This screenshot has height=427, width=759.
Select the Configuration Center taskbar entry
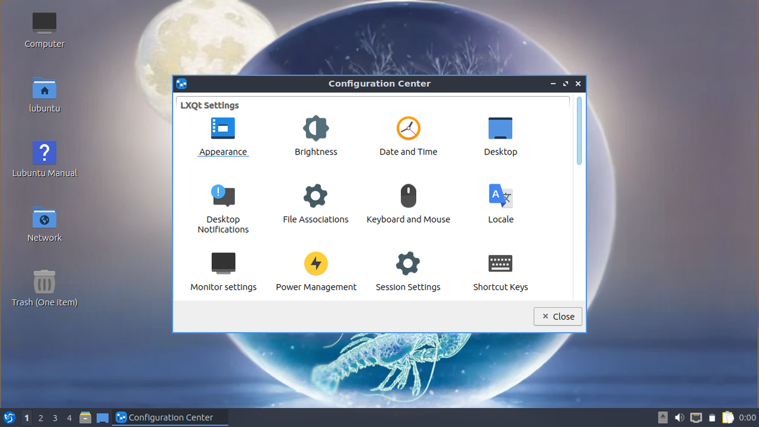[x=170, y=418]
